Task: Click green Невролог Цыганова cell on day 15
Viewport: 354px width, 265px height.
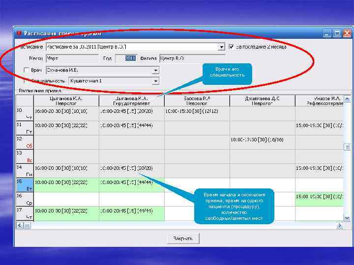Action: [66, 185]
